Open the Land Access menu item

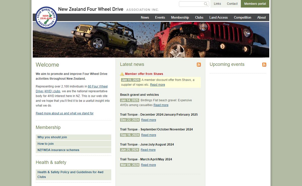218,17
